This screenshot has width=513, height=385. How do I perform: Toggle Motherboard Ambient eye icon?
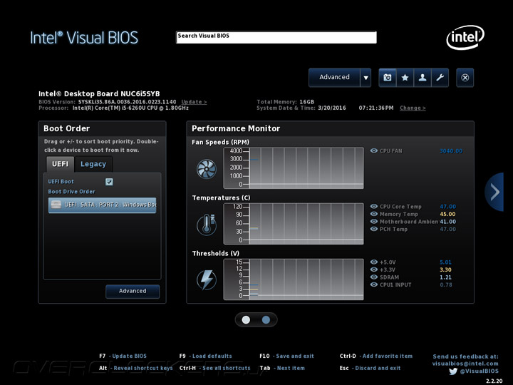(373, 221)
